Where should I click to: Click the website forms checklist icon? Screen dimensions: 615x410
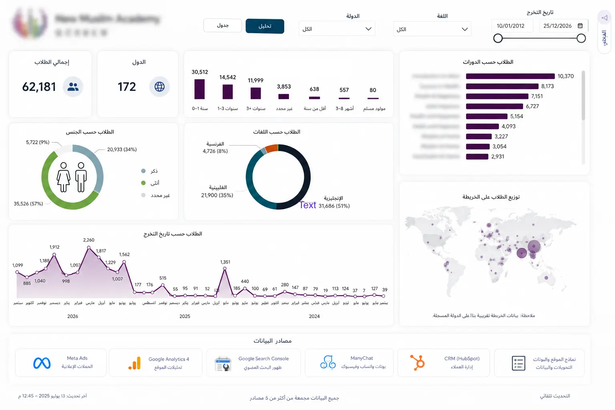click(519, 363)
